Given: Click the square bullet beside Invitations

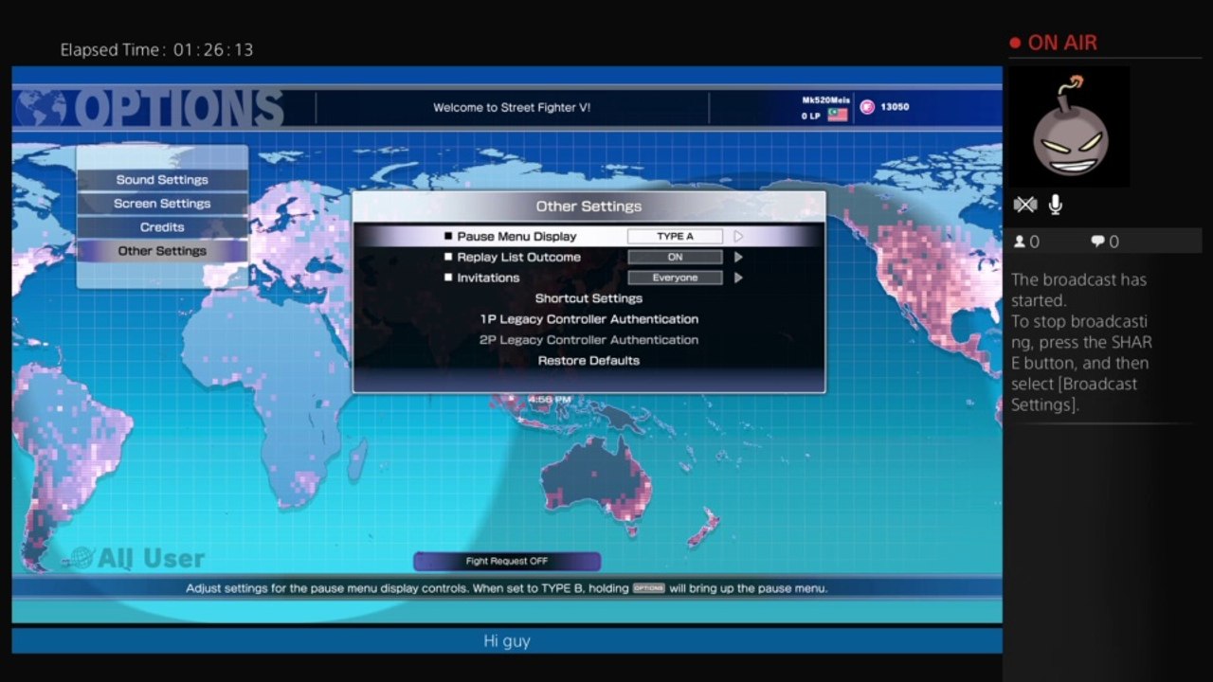Looking at the screenshot, I should [449, 278].
